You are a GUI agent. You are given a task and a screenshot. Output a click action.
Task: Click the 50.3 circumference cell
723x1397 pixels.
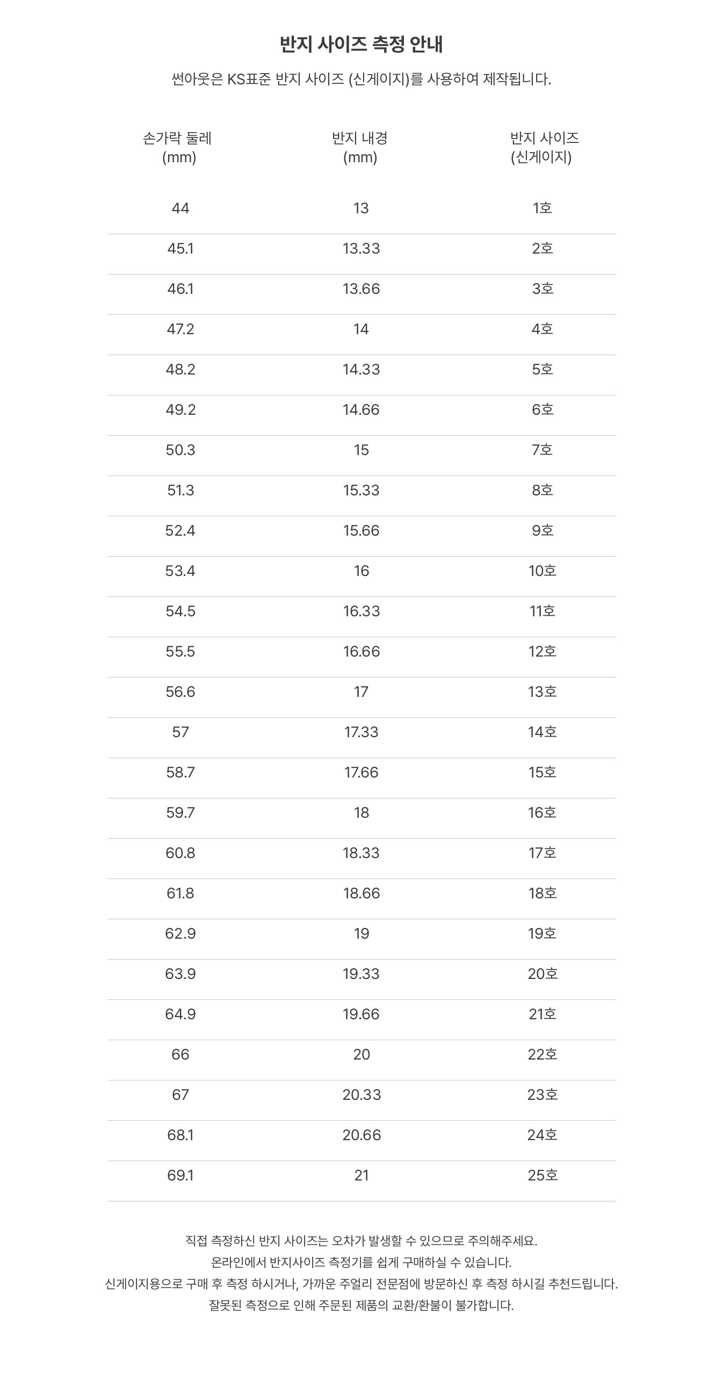coord(180,450)
